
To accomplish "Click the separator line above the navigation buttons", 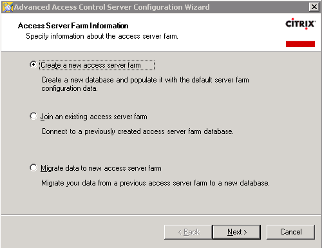I will tap(161, 215).
